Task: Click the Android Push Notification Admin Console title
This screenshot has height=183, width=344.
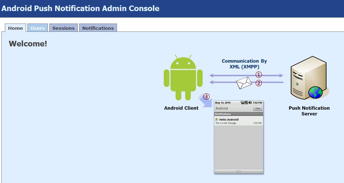Action: click(80, 8)
